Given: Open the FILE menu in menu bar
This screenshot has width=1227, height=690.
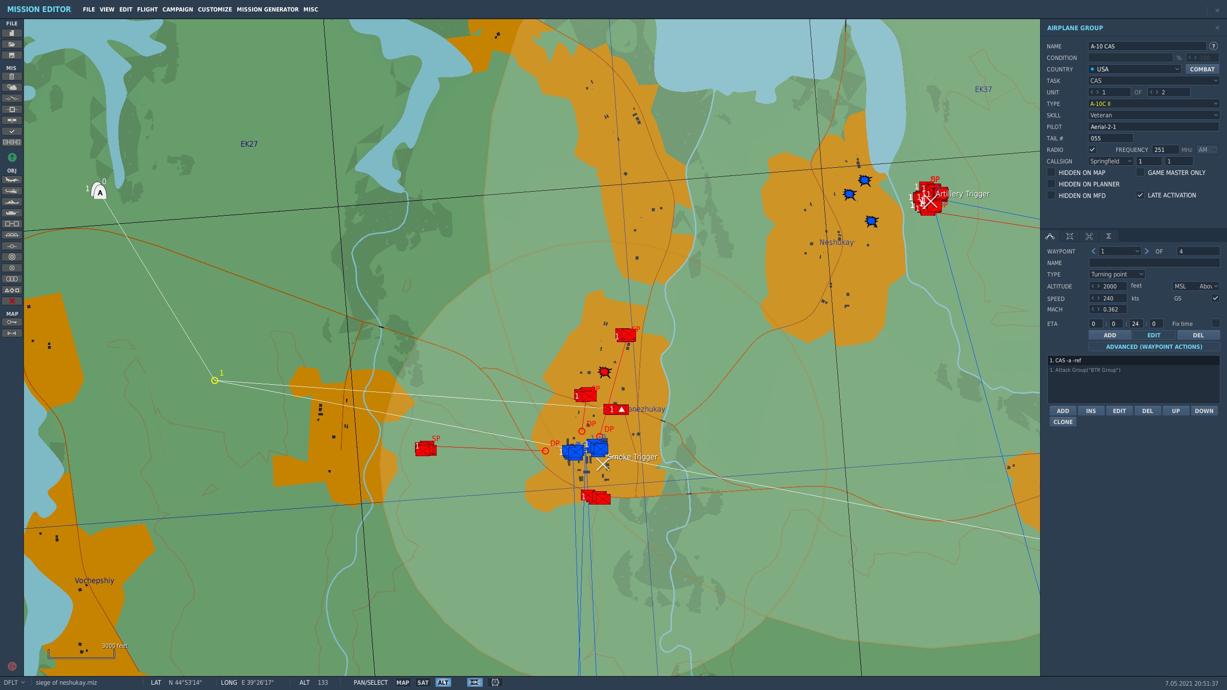Looking at the screenshot, I should click(x=89, y=10).
